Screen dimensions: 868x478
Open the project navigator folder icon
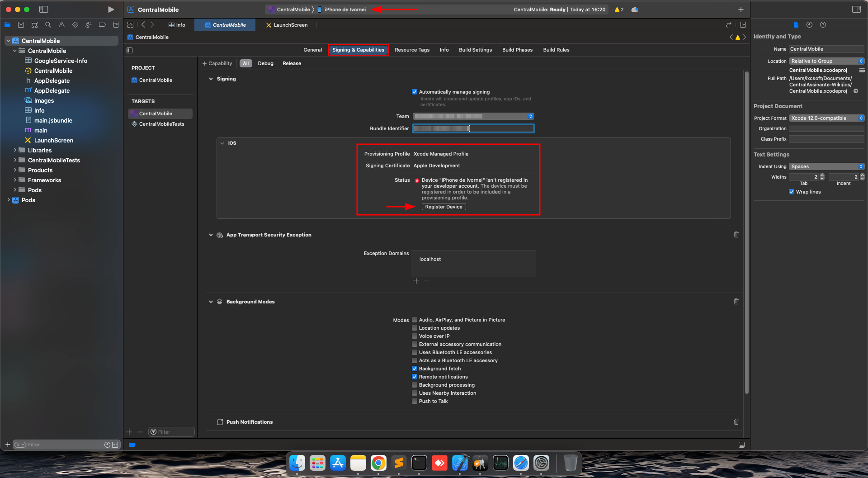[x=8, y=25]
